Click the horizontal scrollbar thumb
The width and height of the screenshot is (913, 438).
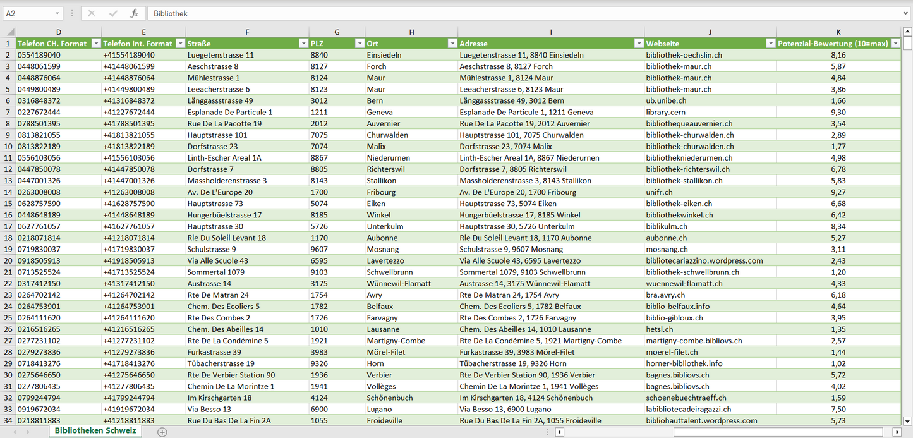780,432
